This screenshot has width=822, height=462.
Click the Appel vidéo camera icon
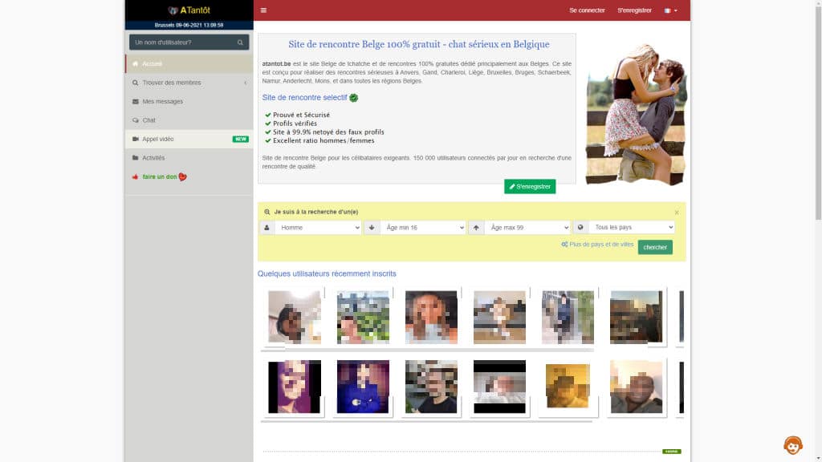(135, 140)
